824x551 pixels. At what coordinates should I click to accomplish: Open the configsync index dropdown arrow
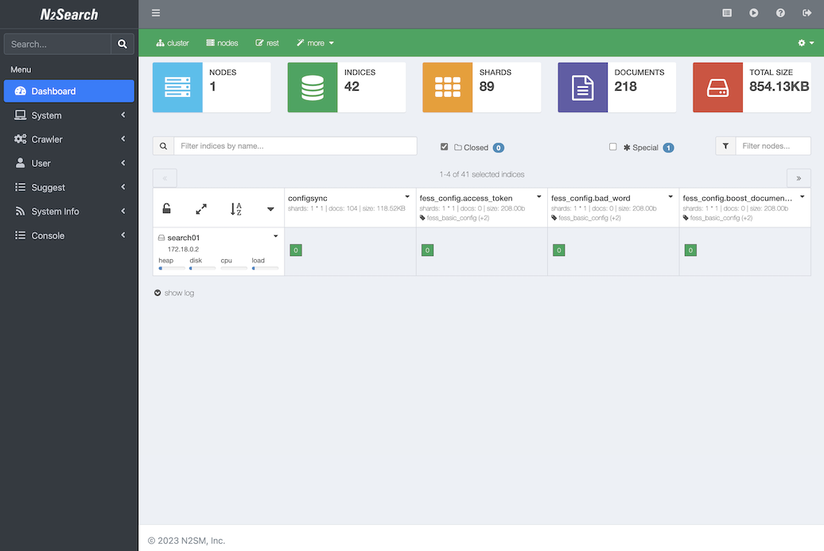tap(407, 197)
